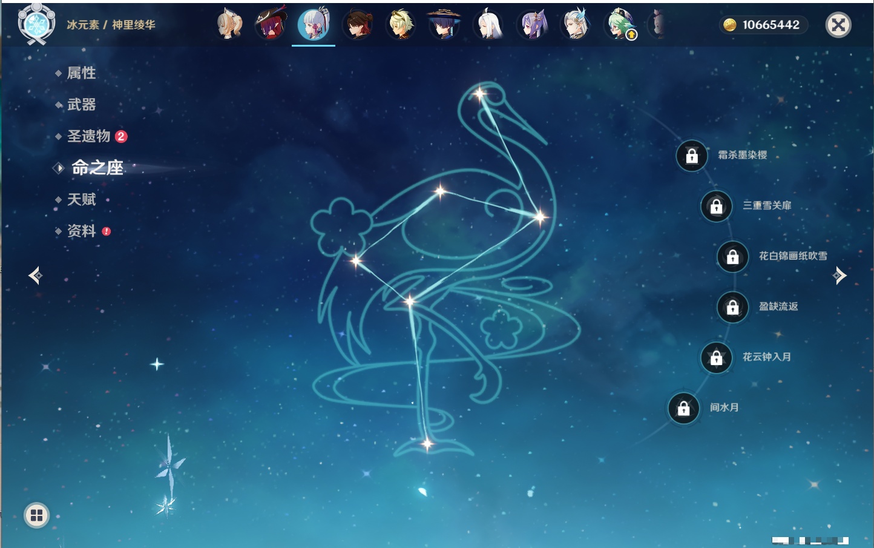
Task: Click the star node at crane's foot
Action: coord(427,444)
